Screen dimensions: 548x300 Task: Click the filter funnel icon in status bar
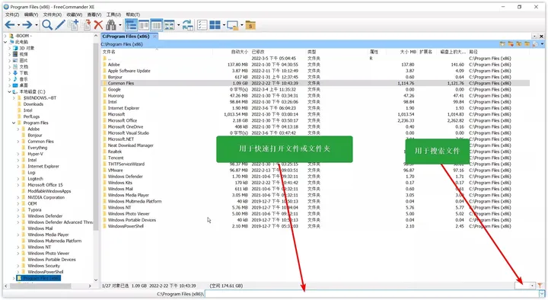coord(540,286)
